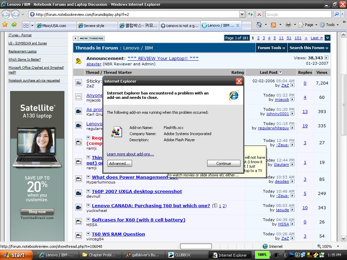
Task: Open the Learn more about add-ons link
Action: 130,154
